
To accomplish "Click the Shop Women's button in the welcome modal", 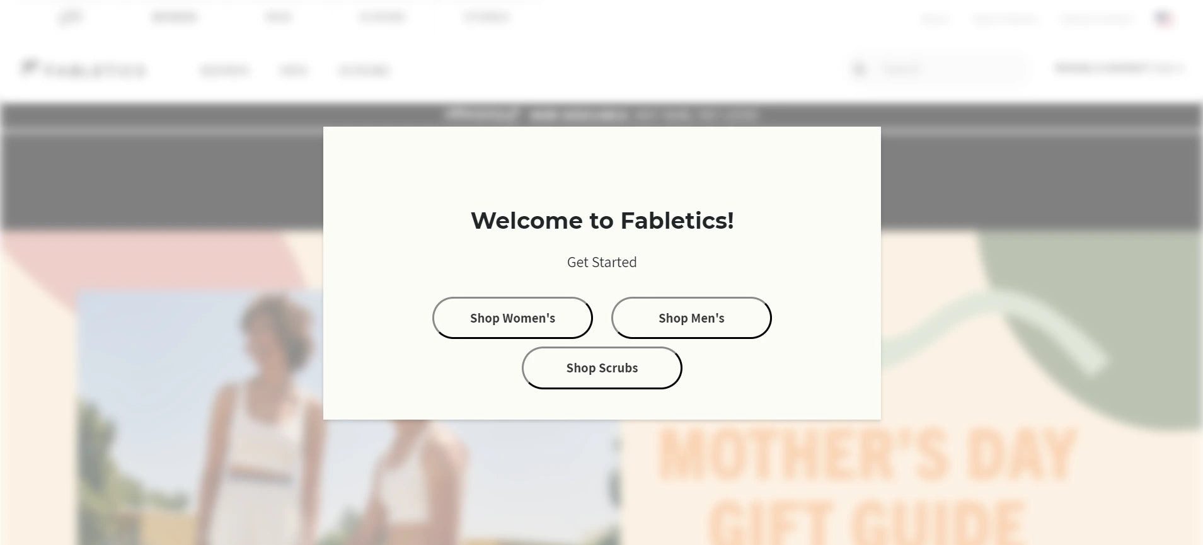I will [x=512, y=318].
